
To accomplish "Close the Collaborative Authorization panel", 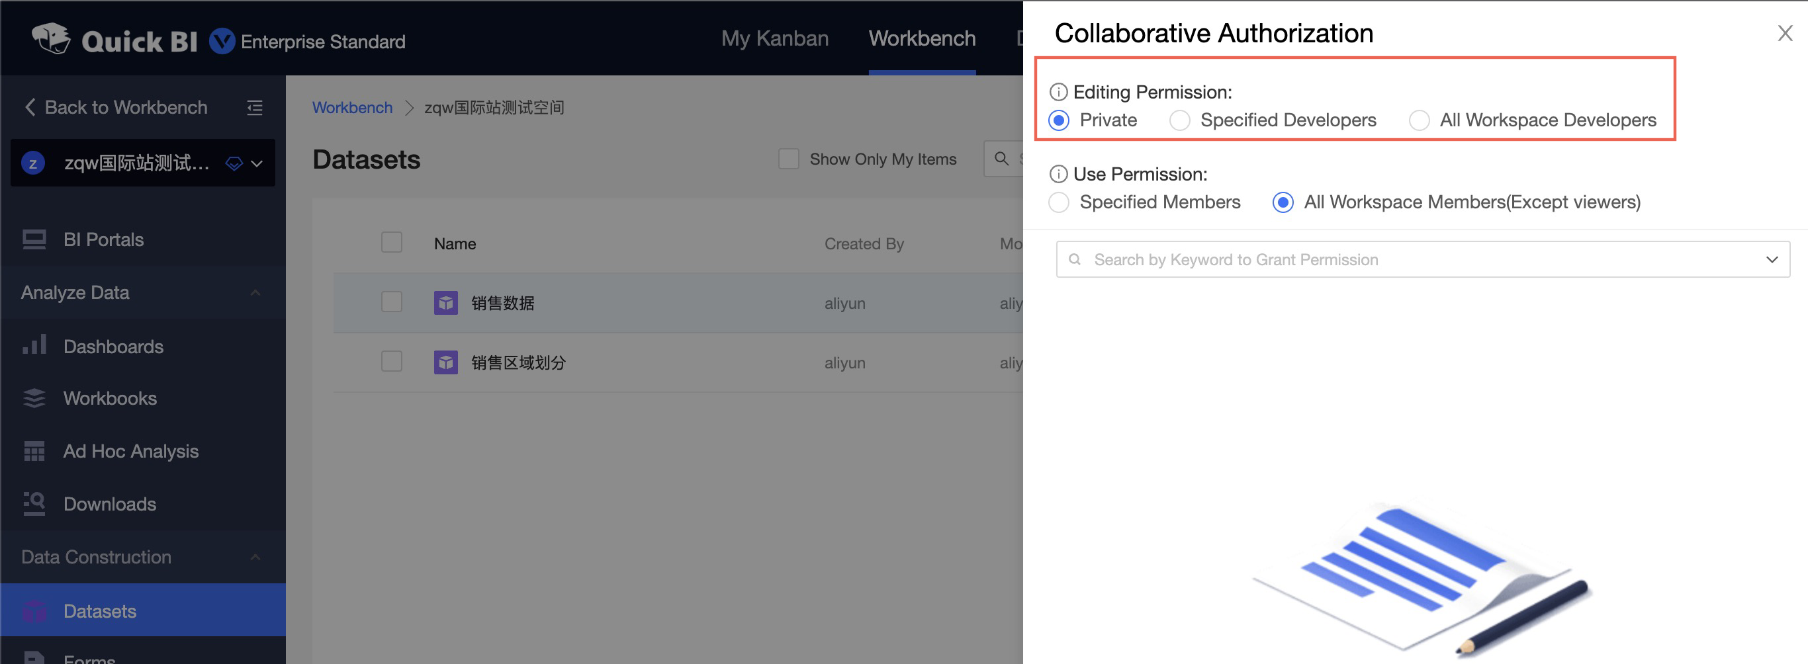I will click(x=1785, y=33).
